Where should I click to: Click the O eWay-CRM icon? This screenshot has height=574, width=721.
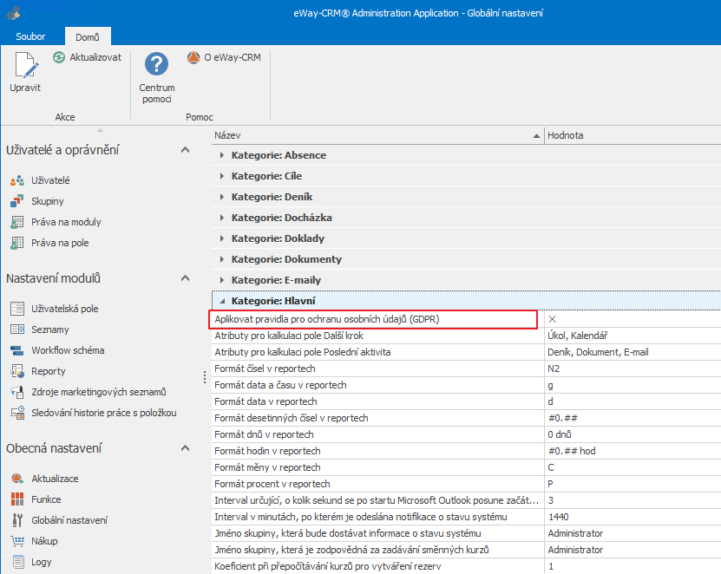193,57
